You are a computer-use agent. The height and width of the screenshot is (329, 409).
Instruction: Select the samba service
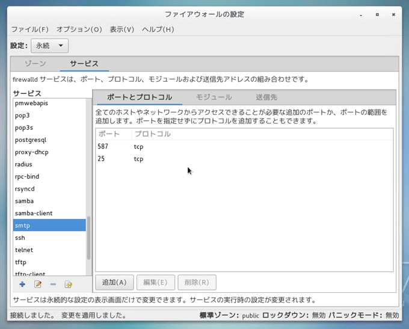coord(49,201)
